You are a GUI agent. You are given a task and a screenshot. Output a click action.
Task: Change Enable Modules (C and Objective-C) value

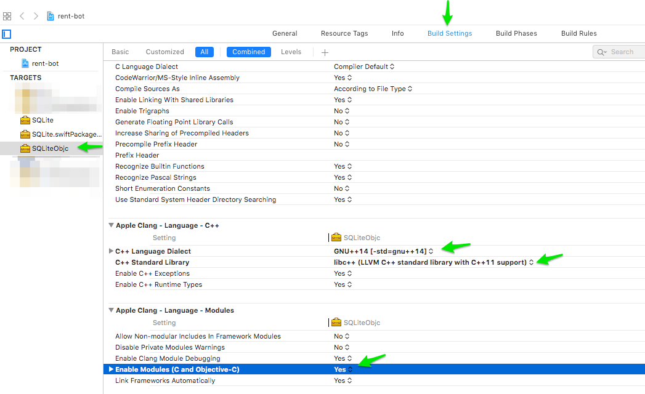[x=343, y=370]
